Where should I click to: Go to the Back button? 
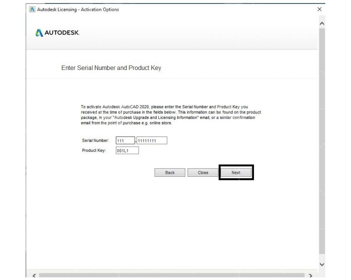170,173
